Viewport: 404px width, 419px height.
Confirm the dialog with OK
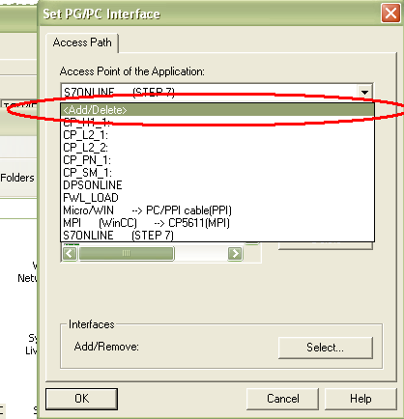click(x=81, y=399)
